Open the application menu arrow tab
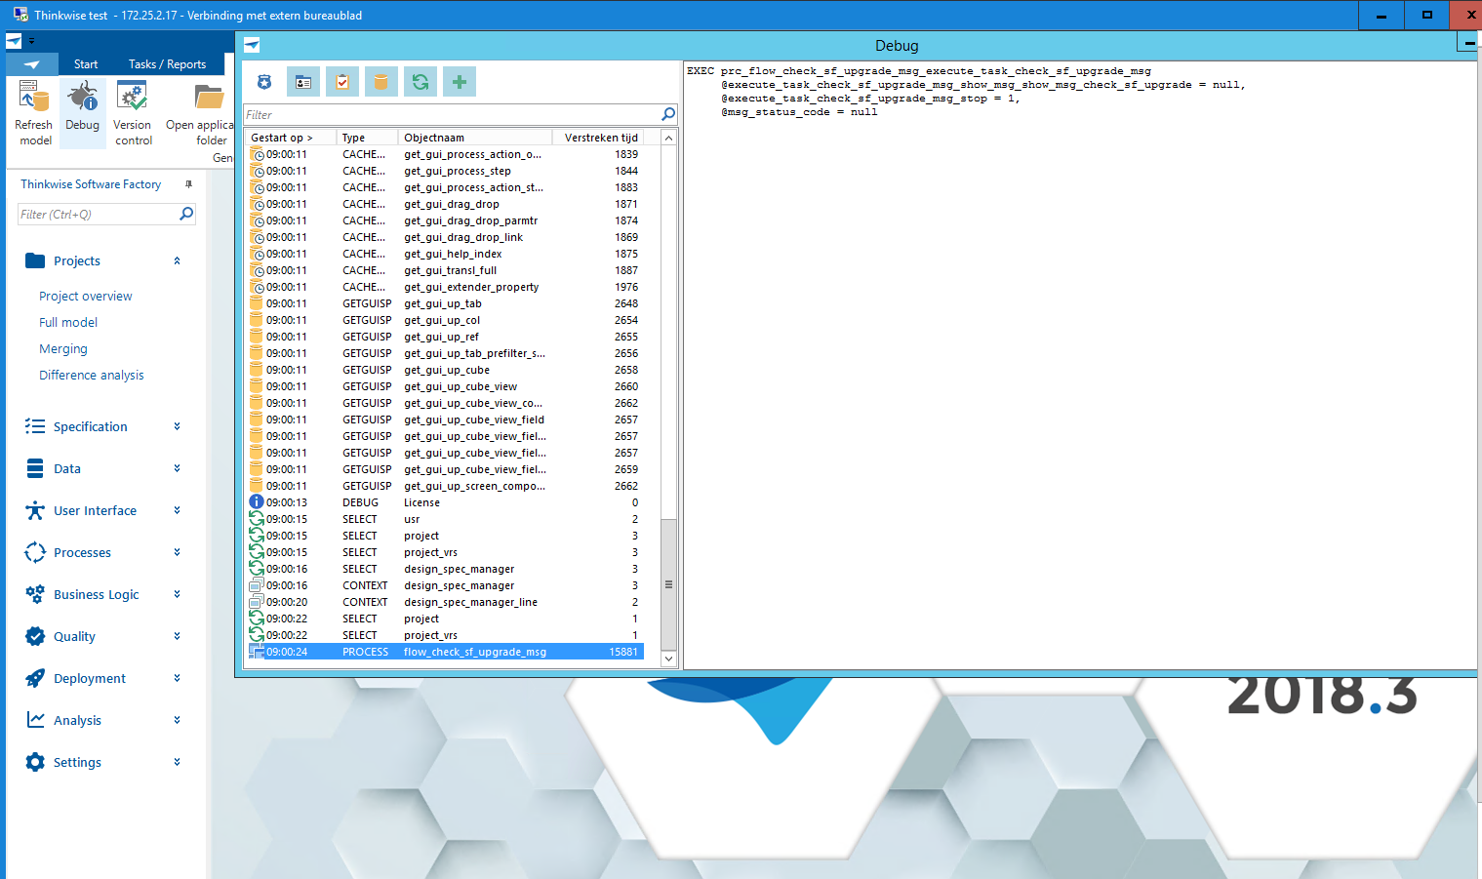The height and width of the screenshot is (879, 1482). (x=32, y=64)
